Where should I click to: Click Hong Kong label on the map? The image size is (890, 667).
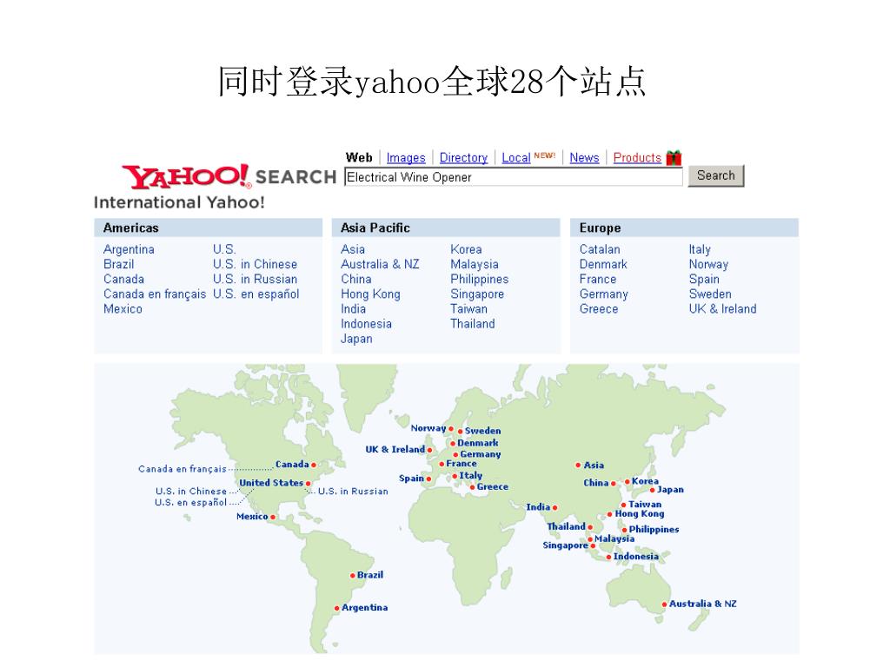point(640,514)
